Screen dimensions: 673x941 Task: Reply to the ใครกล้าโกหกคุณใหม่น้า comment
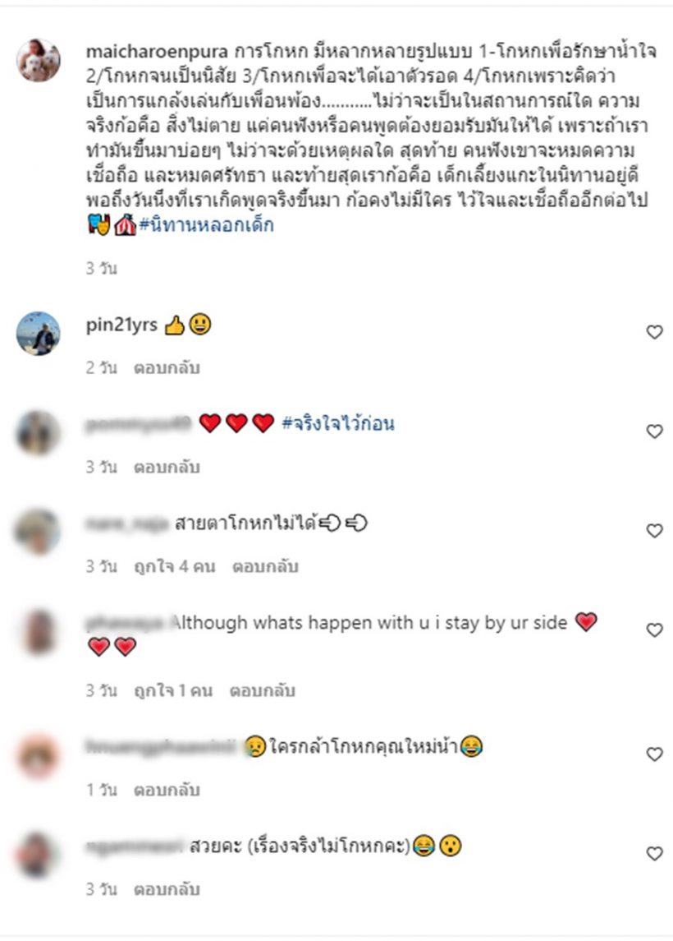coord(166,790)
